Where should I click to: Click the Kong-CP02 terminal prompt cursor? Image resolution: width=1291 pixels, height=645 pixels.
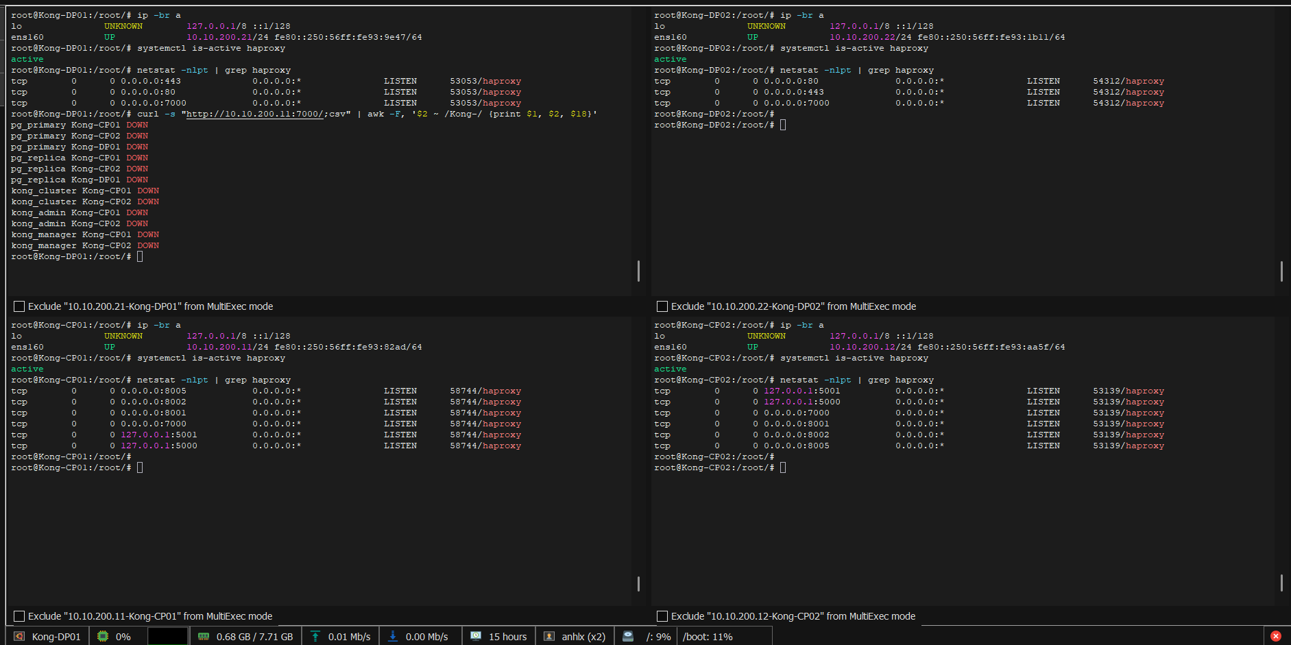pyautogui.click(x=783, y=467)
